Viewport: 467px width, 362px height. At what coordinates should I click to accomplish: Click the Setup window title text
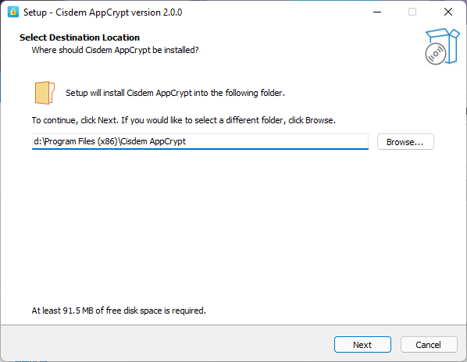click(103, 12)
